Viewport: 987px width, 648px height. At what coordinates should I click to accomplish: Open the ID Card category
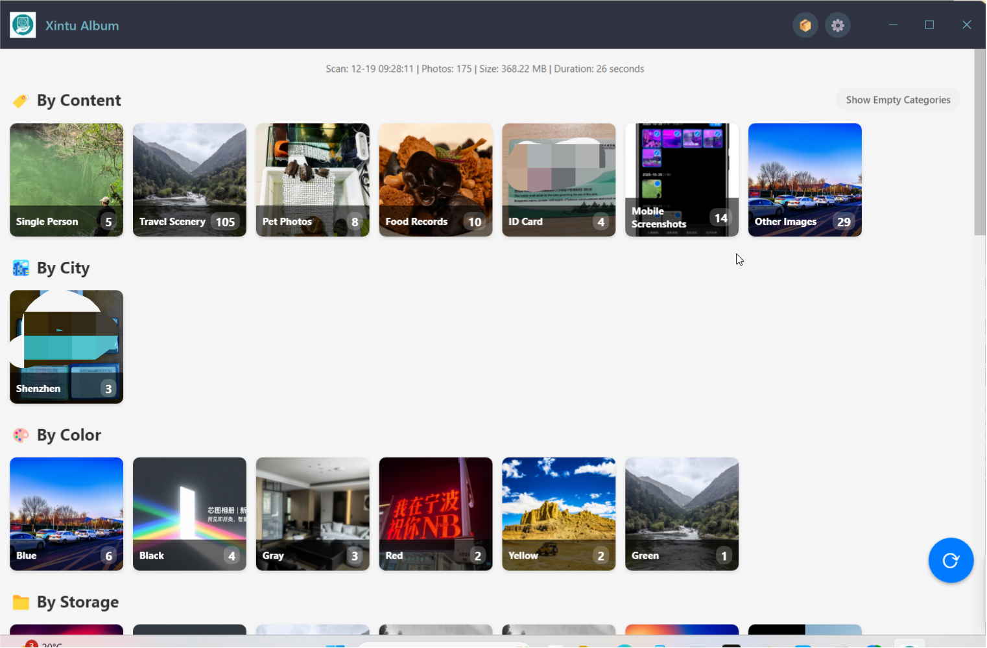point(558,179)
